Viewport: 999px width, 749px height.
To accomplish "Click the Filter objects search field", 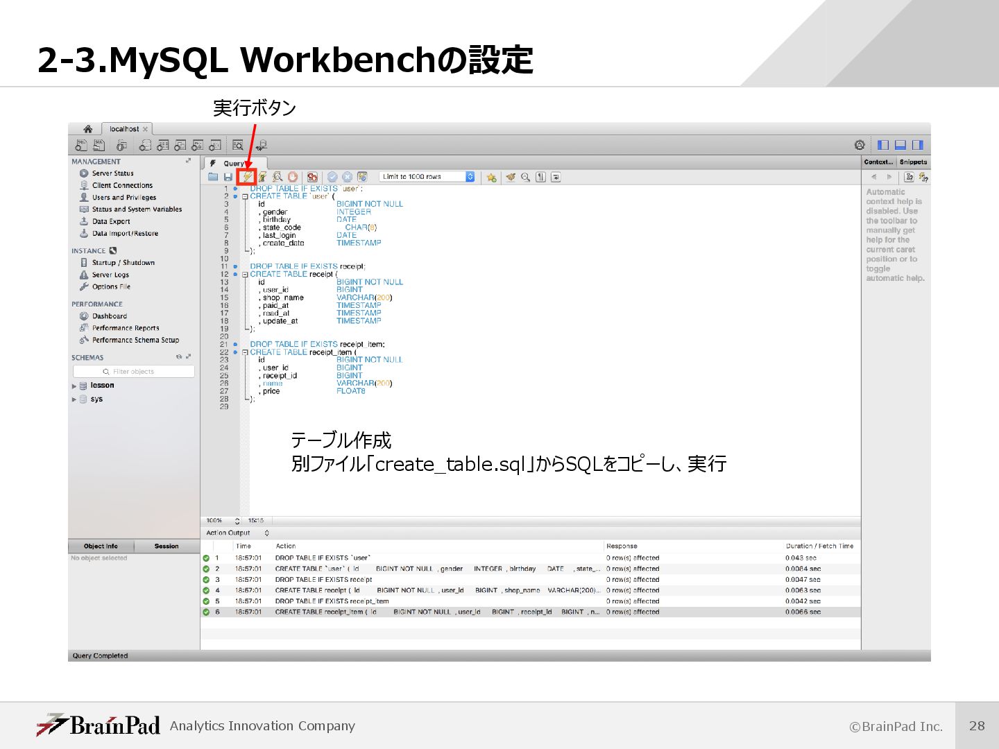I will point(134,372).
